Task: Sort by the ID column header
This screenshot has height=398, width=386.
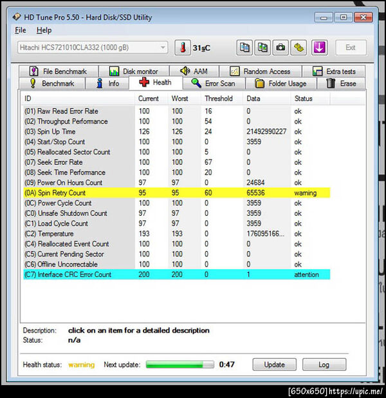Action: pyautogui.click(x=78, y=99)
